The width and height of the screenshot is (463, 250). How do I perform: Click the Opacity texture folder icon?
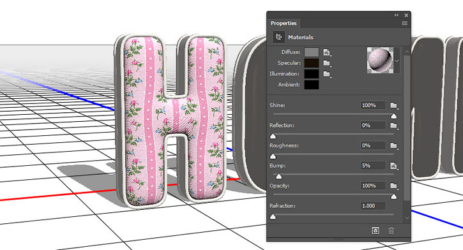point(393,186)
